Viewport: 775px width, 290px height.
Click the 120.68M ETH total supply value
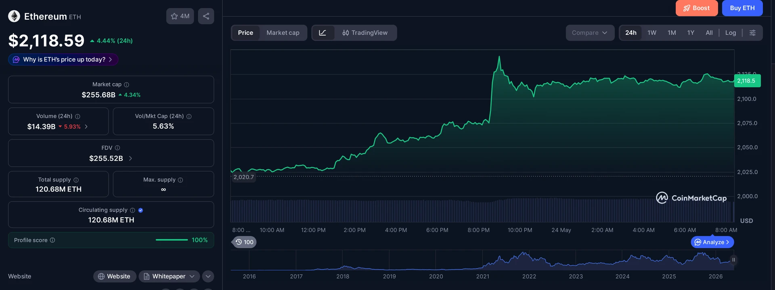coord(59,189)
